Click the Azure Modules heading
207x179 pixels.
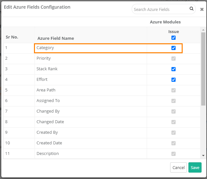tap(165, 22)
